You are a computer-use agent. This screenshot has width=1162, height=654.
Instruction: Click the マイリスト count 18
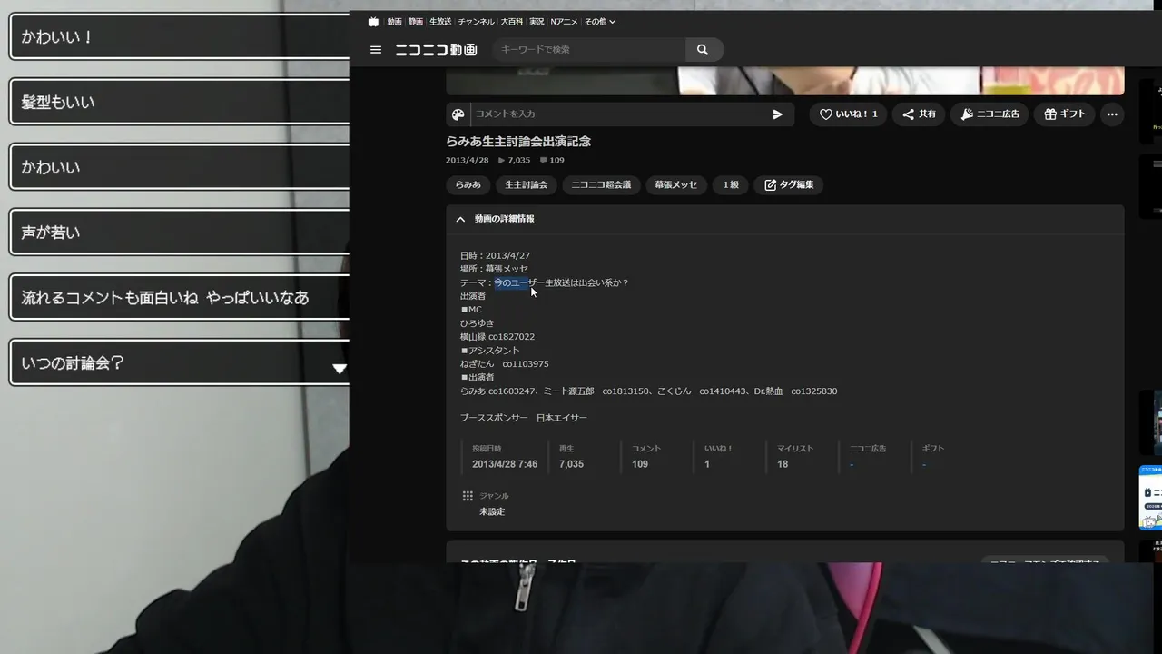783,464
